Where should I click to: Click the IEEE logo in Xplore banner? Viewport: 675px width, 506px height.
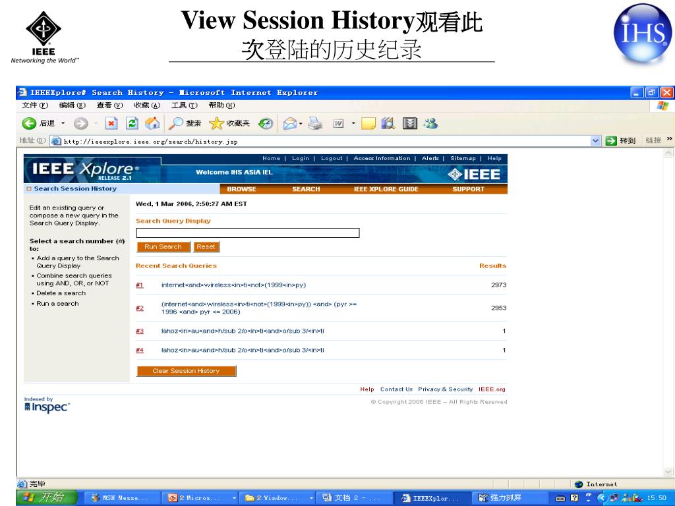coord(473,174)
